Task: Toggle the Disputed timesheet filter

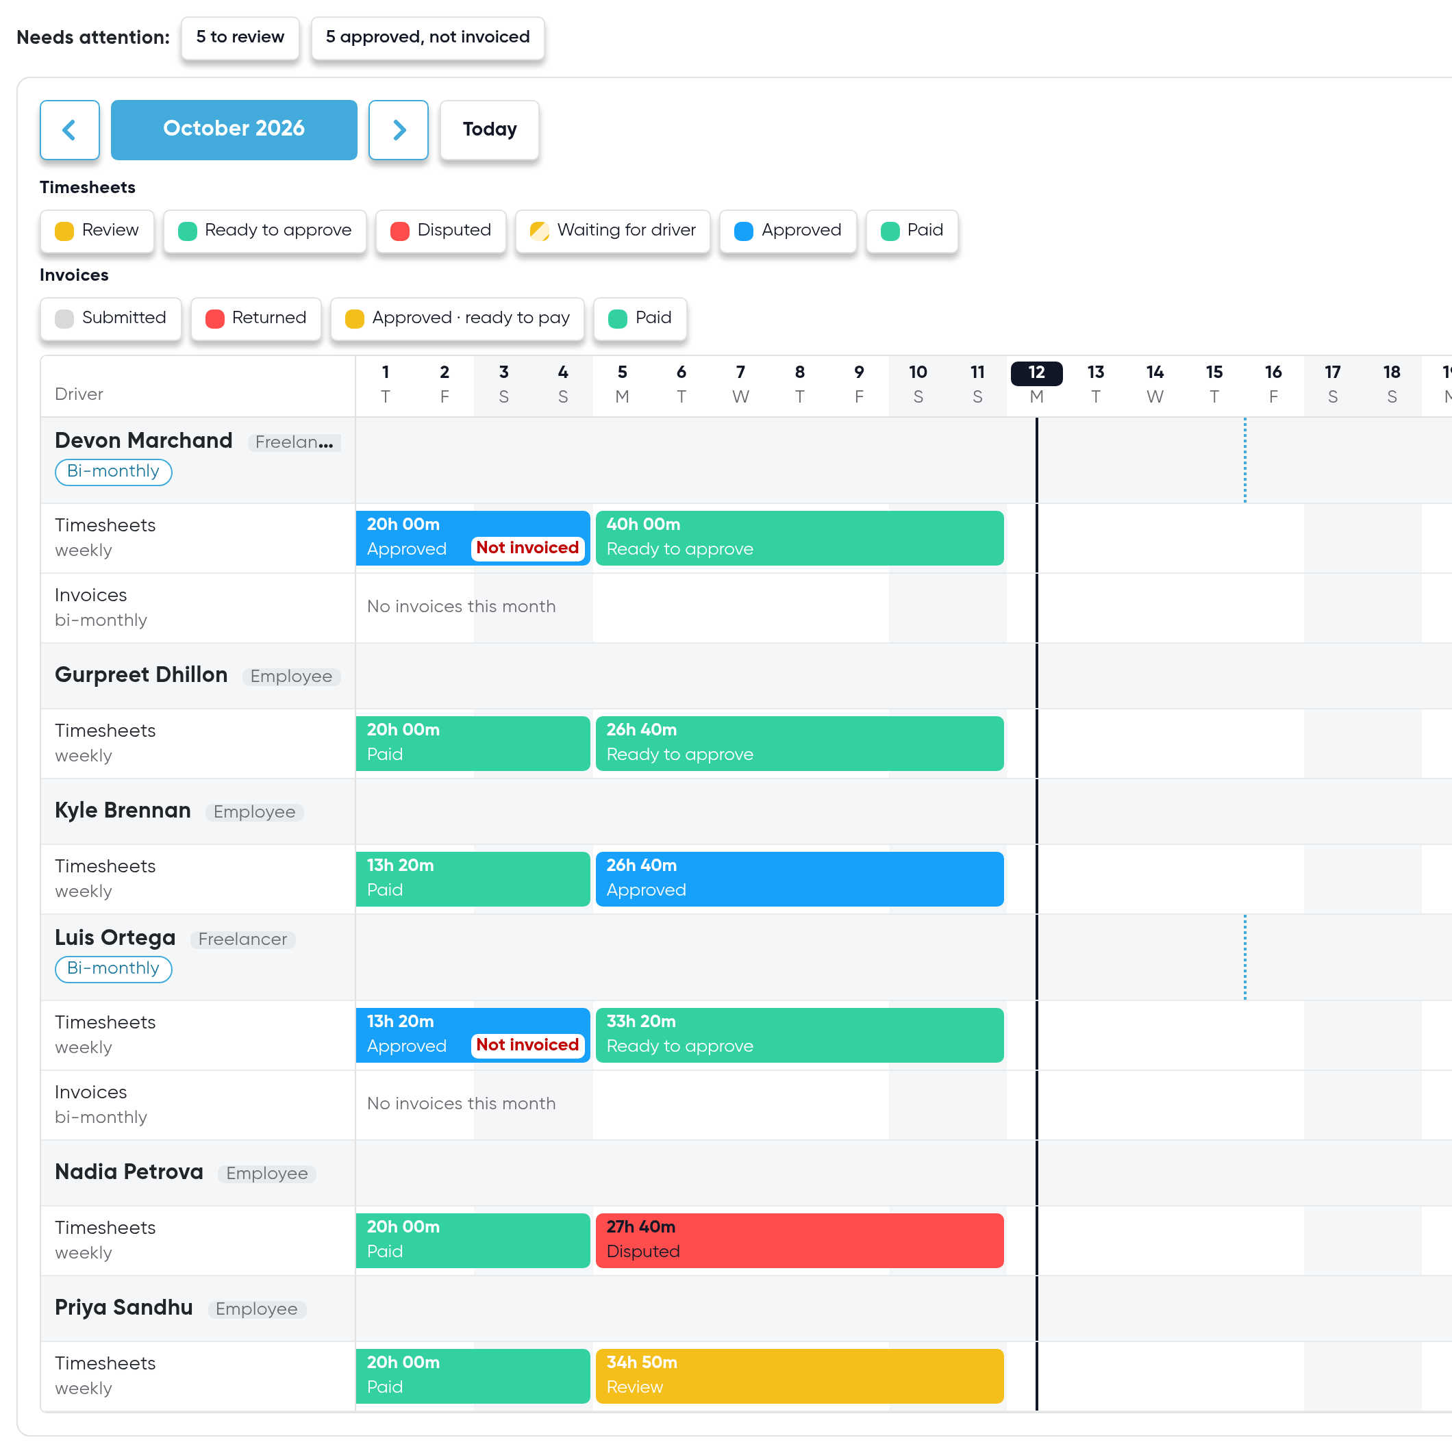Action: 441,231
